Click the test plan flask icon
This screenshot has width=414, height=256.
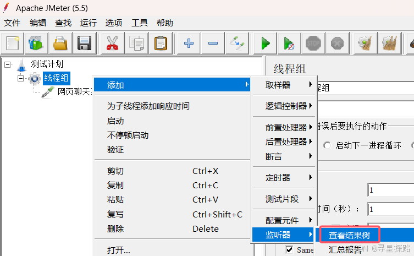coord(21,65)
